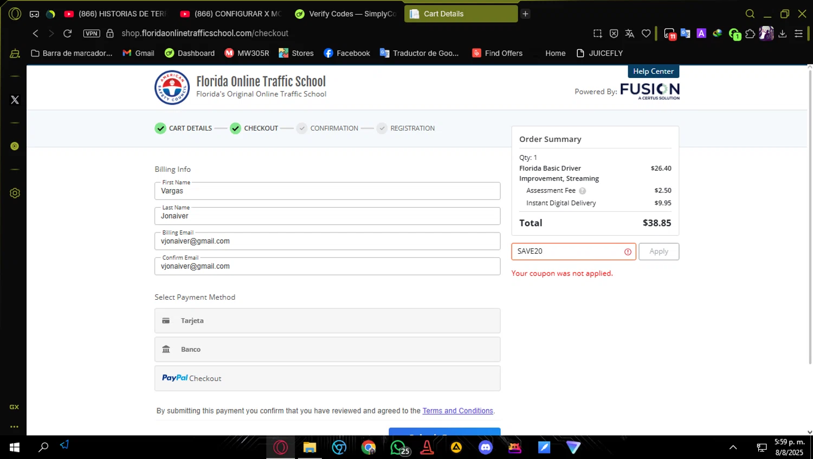The width and height of the screenshot is (813, 459).
Task: Add page to bookmarks with heart icon
Action: coord(646,34)
